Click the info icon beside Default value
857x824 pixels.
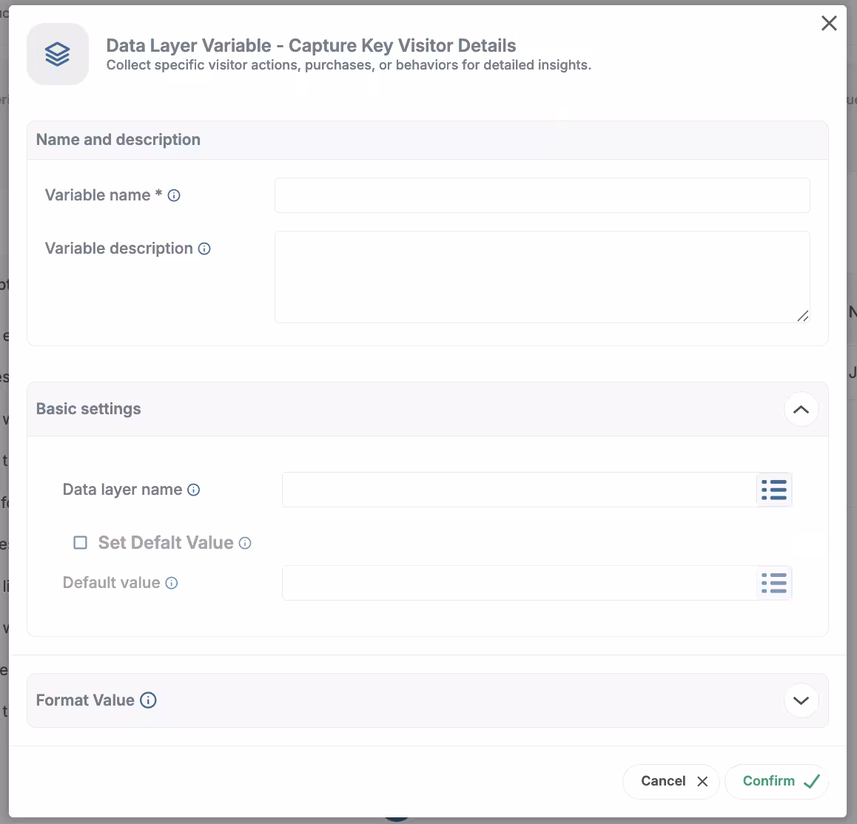[171, 583]
